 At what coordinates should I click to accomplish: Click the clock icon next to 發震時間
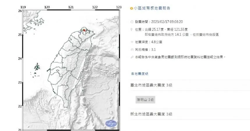tap(132, 22)
